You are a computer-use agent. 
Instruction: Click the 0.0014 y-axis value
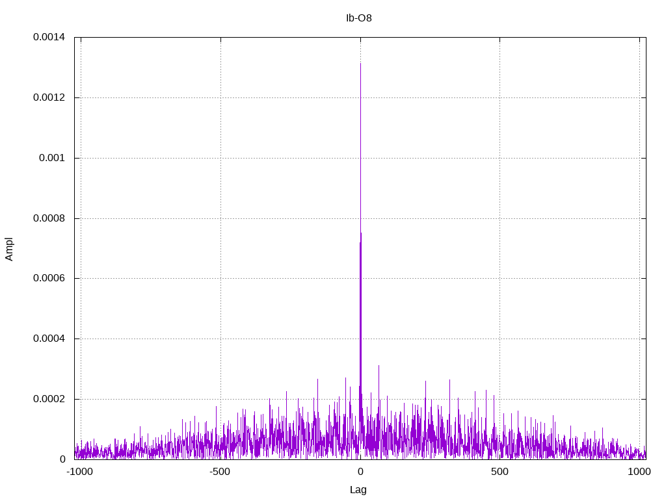(49, 37)
